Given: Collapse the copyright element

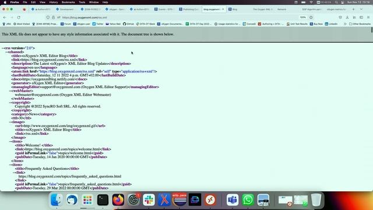Looking at the screenshot, I should click(10, 103).
